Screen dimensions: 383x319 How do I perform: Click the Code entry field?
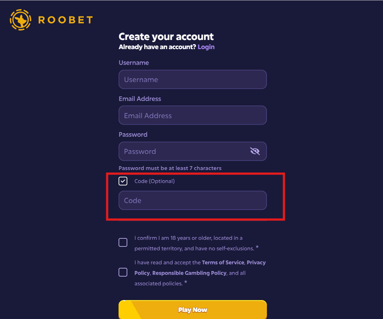(x=193, y=201)
